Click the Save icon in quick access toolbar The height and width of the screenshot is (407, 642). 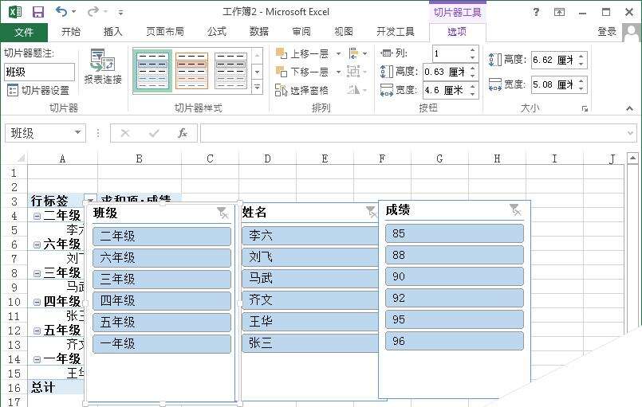pyautogui.click(x=38, y=12)
